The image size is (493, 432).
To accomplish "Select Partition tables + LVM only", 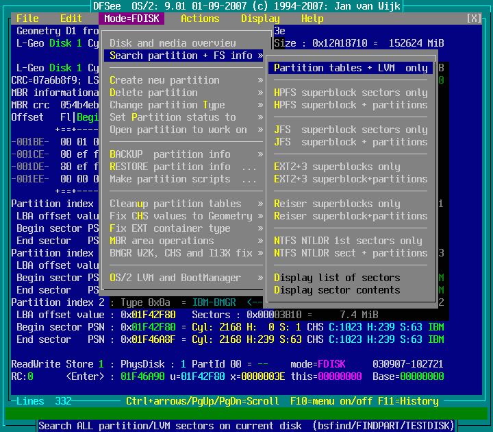I will pos(351,68).
